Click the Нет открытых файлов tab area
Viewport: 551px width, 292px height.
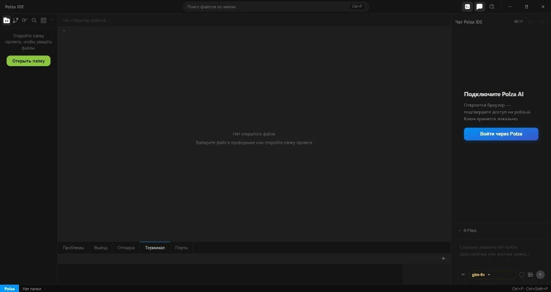pyautogui.click(x=84, y=20)
